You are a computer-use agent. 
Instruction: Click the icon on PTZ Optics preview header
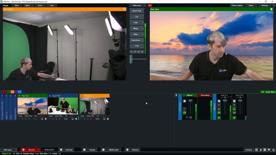pyautogui.click(x=125, y=9)
